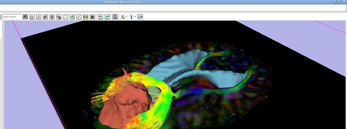Image resolution: width=347 pixels, height=129 pixels.
Task: Expand the pick mode dropdown arrow
Action: [x=126, y=17]
